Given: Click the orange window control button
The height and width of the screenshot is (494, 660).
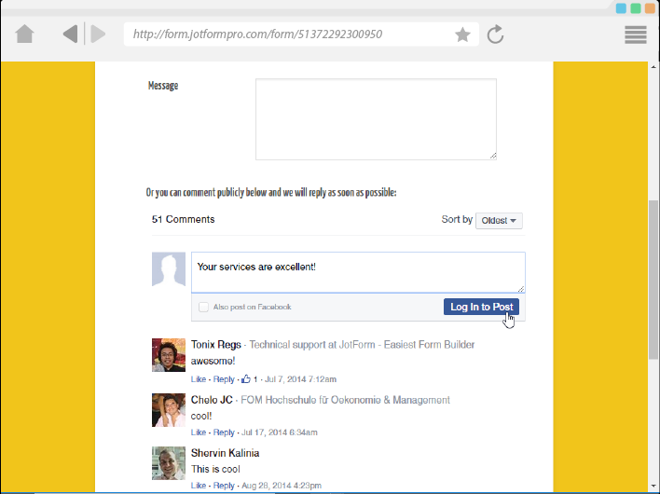Looking at the screenshot, I should [651, 8].
